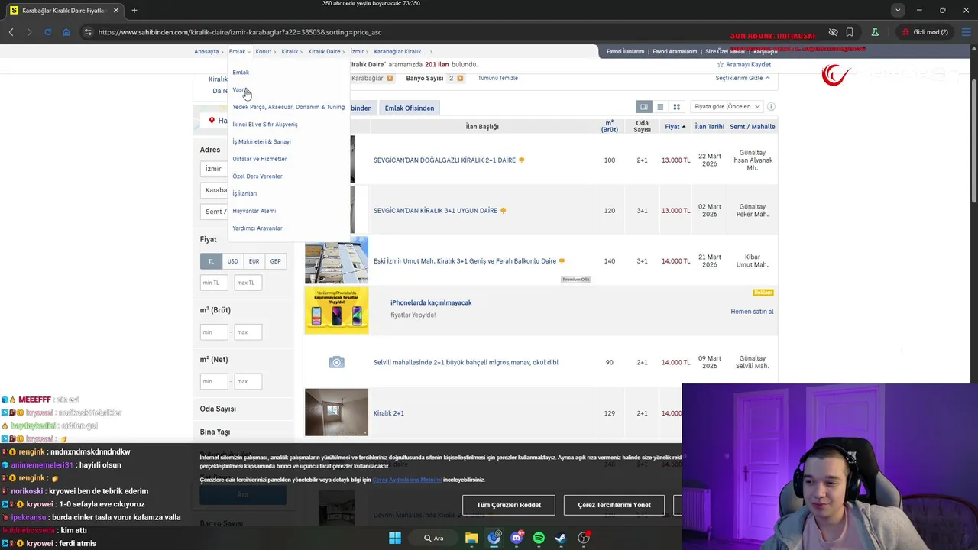Choose Vasıta from the dropdown menu
978x550 pixels.
[x=240, y=90]
